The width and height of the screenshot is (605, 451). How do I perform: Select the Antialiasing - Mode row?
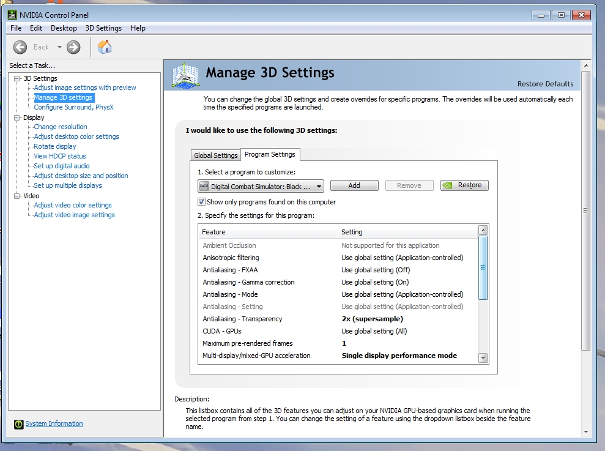pos(339,294)
